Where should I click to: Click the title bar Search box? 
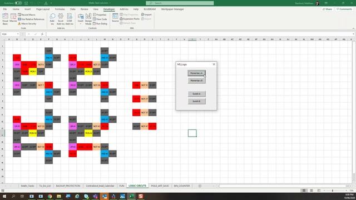(180, 3)
